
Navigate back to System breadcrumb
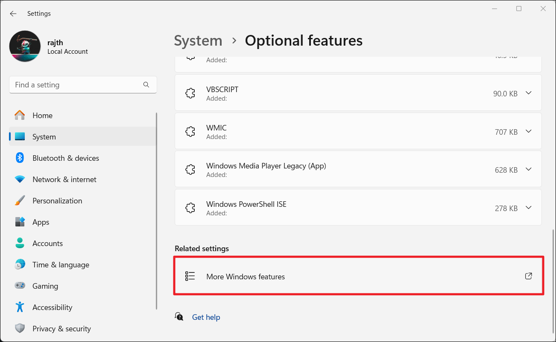click(198, 41)
